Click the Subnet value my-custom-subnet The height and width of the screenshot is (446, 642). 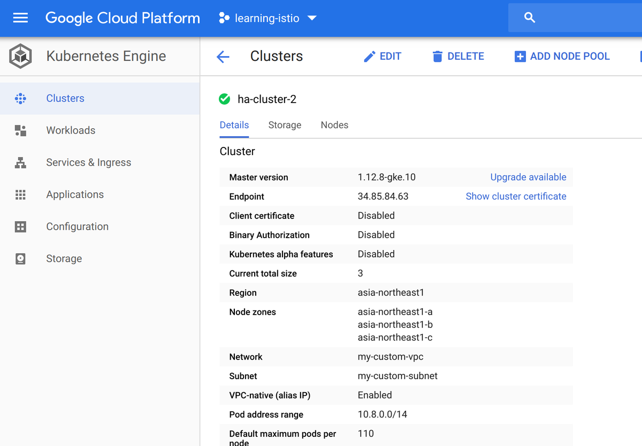(398, 376)
